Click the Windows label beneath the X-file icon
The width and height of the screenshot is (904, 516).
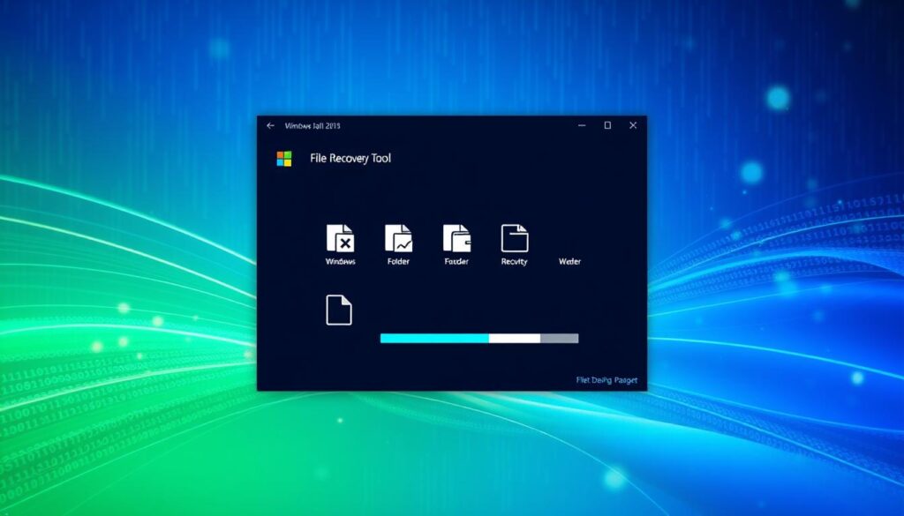[x=342, y=261]
